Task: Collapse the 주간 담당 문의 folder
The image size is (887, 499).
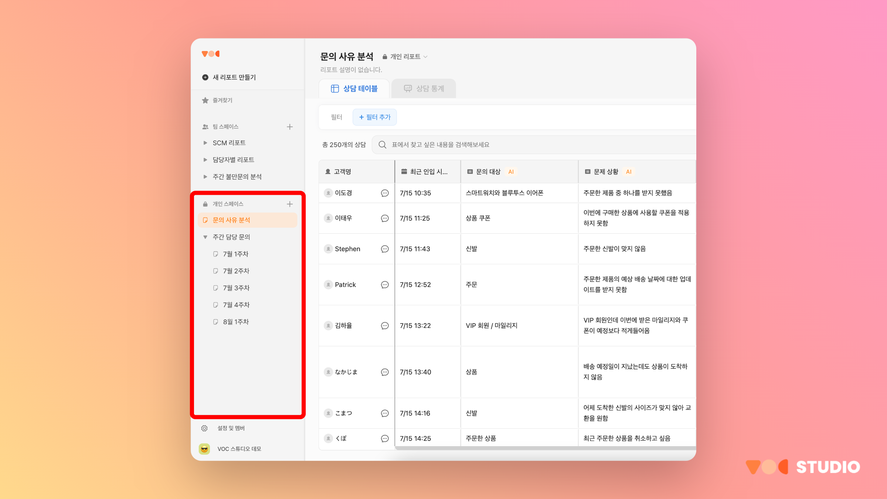Action: pyautogui.click(x=205, y=237)
